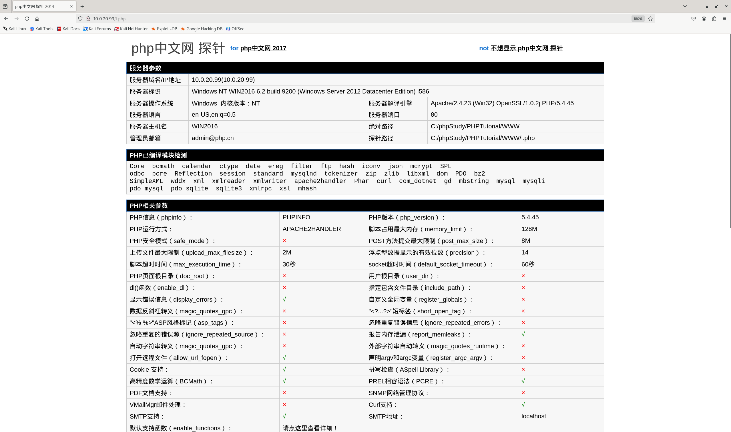Screen dimensions: 731x432
Task: Click the pdo_mysql module name
Action: pos(146,189)
